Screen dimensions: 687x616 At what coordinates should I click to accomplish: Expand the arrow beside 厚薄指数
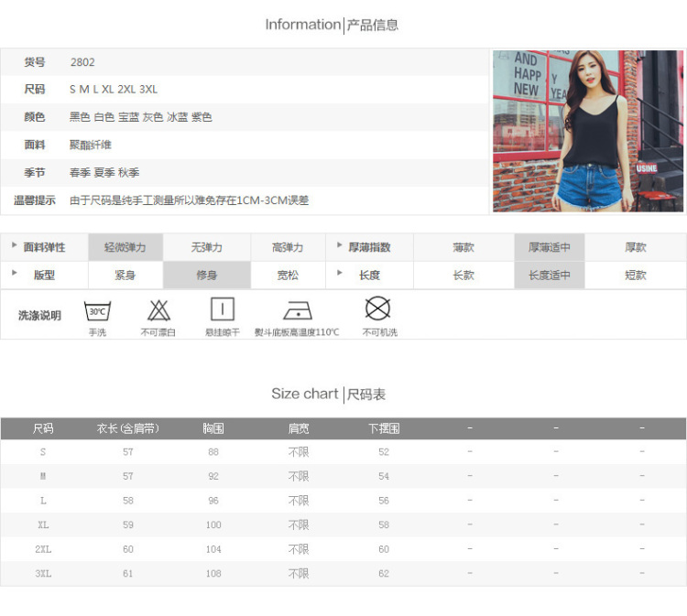(341, 246)
